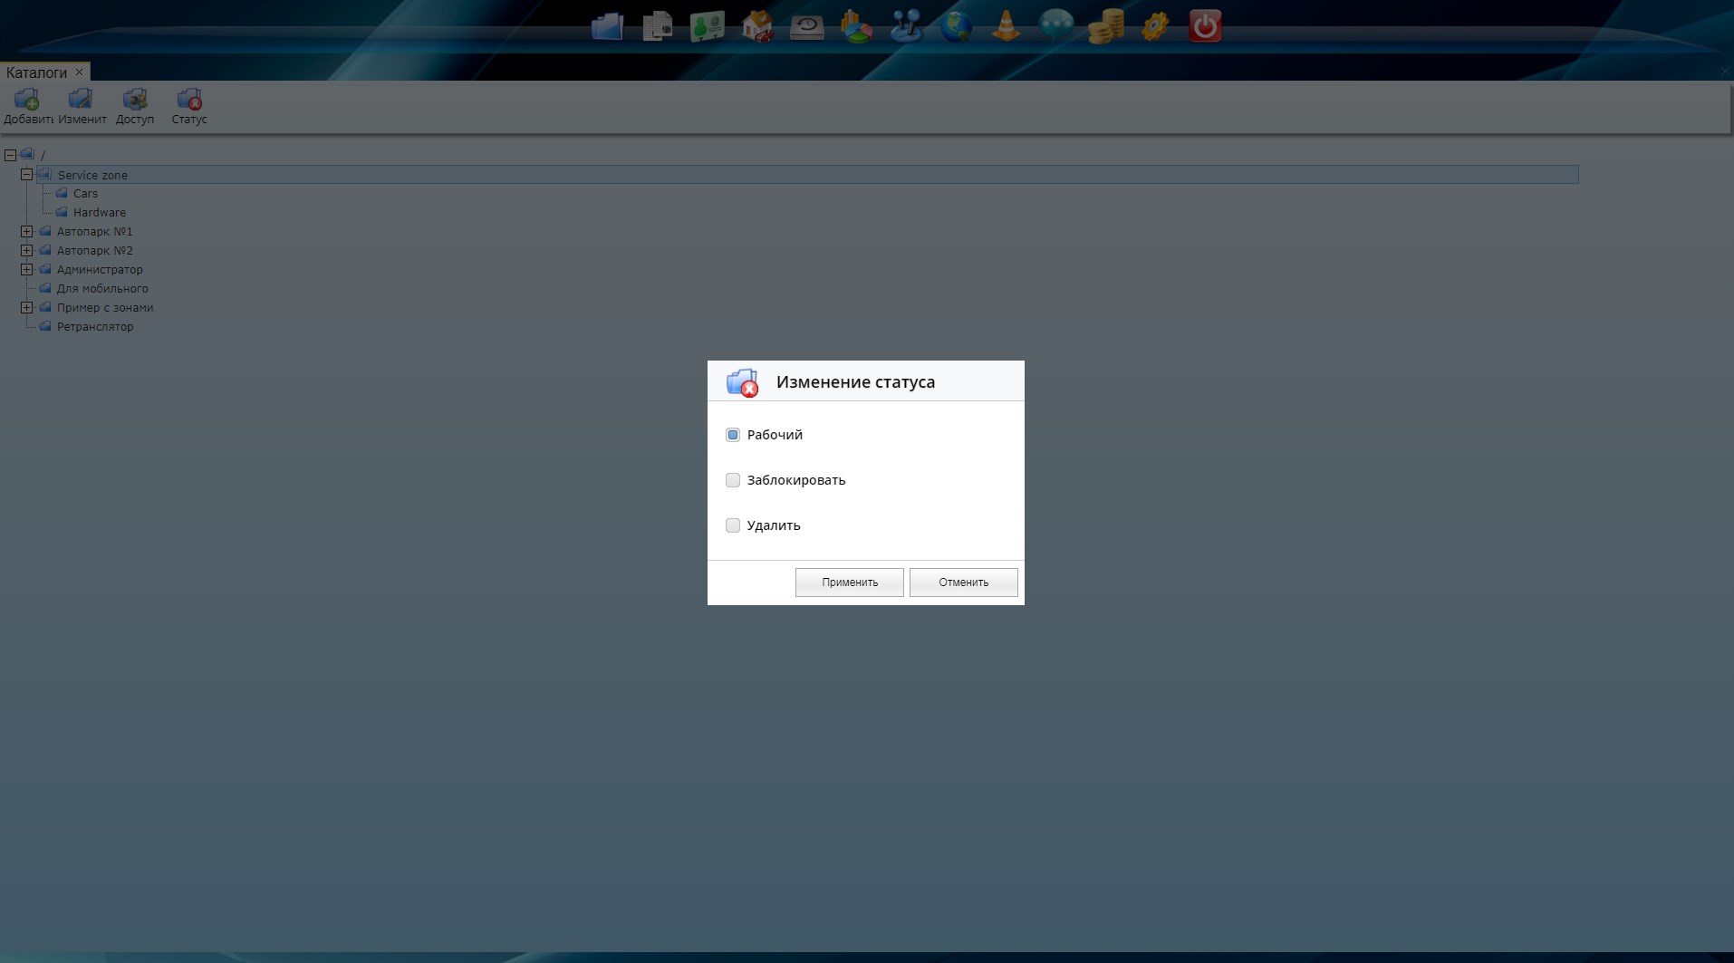Check the Заблокировать option

click(733, 480)
